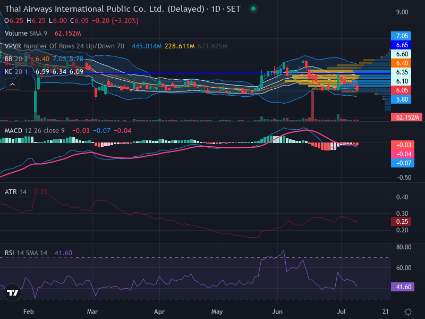425x319 pixels.
Task: Click ATR 0.25 axis value label
Action: click(x=401, y=222)
